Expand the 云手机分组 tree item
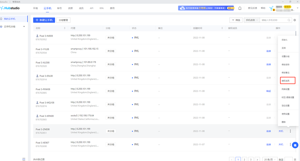 tap(24, 26)
